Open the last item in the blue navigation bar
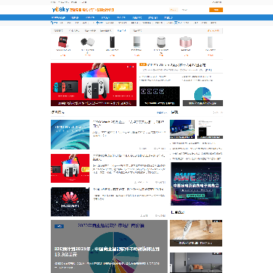The height and width of the screenshot is (273, 273). (x=168, y=17)
